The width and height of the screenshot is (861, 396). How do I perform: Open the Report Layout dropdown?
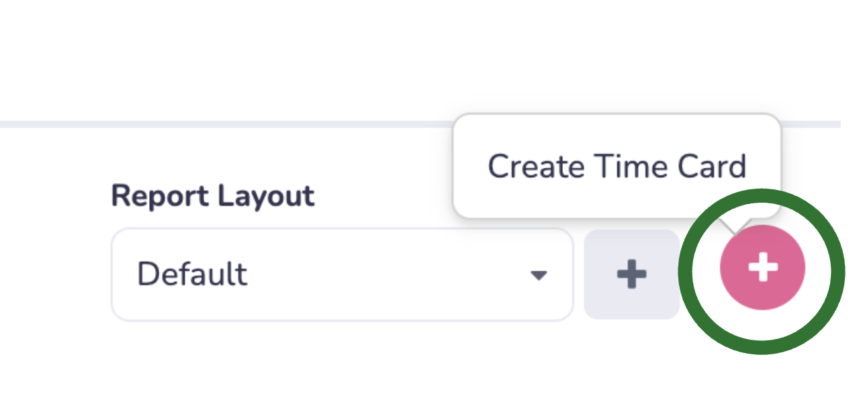(x=342, y=275)
